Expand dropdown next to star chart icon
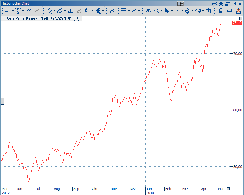The height and width of the screenshot is (195, 244). (54, 11)
